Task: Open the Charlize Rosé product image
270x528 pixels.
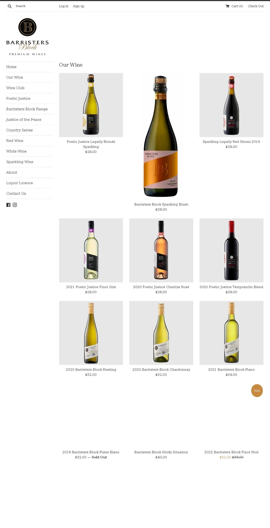Action: (161, 250)
